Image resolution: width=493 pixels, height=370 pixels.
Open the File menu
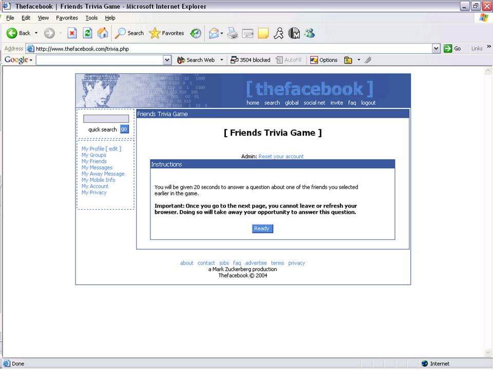coord(10,18)
